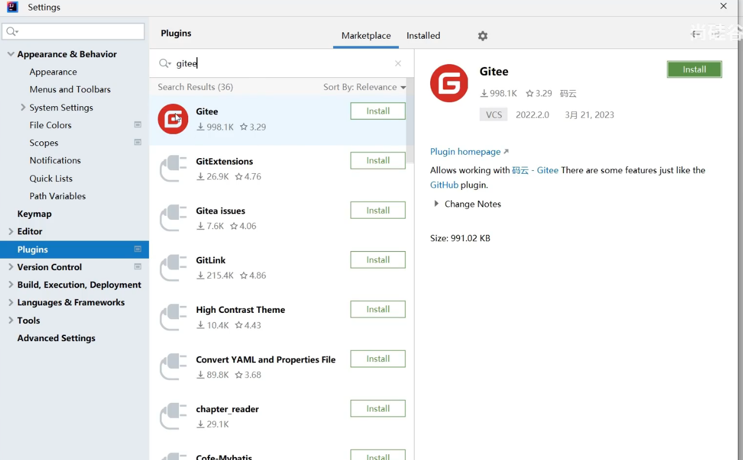Open the Keymap settings page
This screenshot has height=460, width=743.
[34, 214]
